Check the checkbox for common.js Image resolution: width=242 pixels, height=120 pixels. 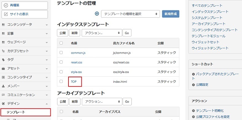point(61,53)
